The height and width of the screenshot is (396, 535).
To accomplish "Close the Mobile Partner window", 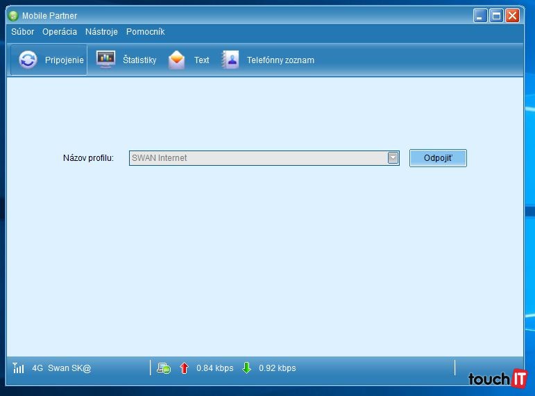I will 513,16.
